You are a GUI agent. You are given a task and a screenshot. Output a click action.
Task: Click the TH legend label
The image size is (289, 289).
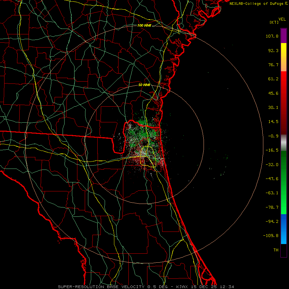tap(276, 250)
